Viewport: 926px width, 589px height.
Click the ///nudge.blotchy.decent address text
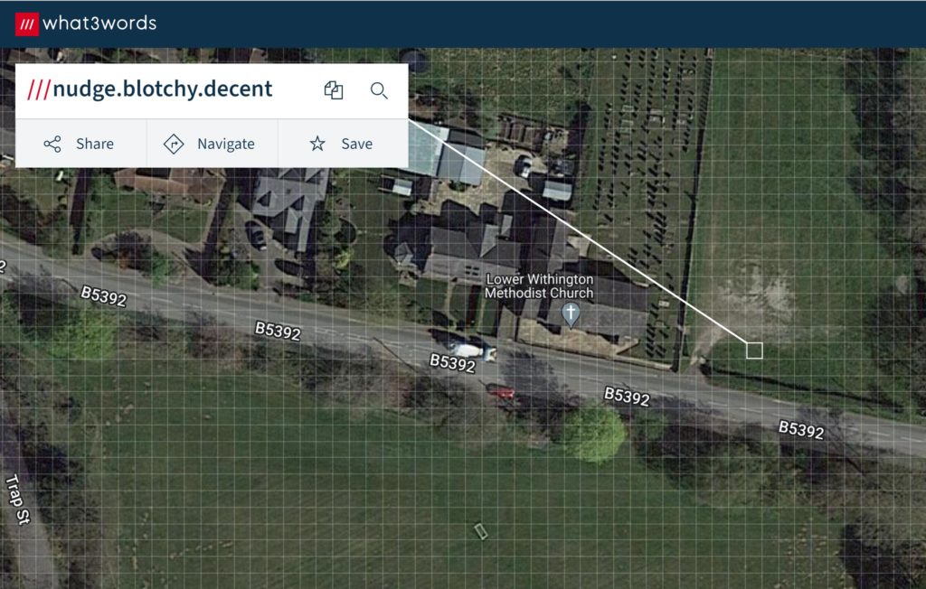(150, 89)
